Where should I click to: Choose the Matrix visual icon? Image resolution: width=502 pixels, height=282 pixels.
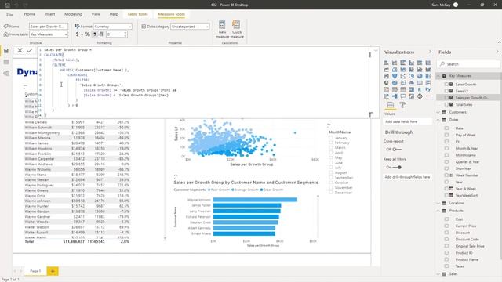click(411, 89)
